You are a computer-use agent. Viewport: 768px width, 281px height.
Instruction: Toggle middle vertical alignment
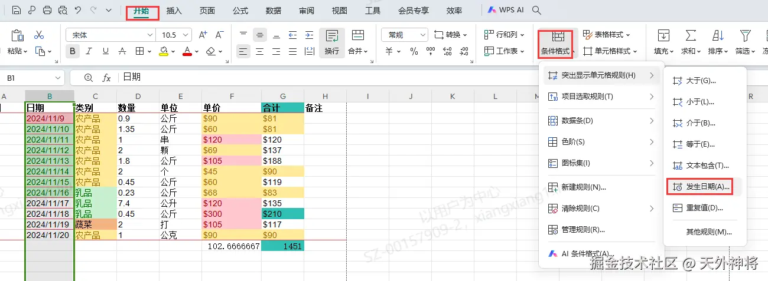coord(260,35)
